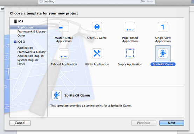Image resolution: width=194 pixels, height=134 pixels.
Task: Click the Page-Based Application label
Action: coord(130,40)
